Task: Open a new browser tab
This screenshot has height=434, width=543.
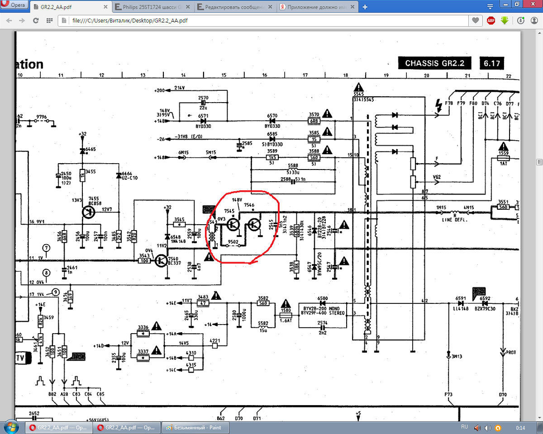Action: (x=365, y=7)
